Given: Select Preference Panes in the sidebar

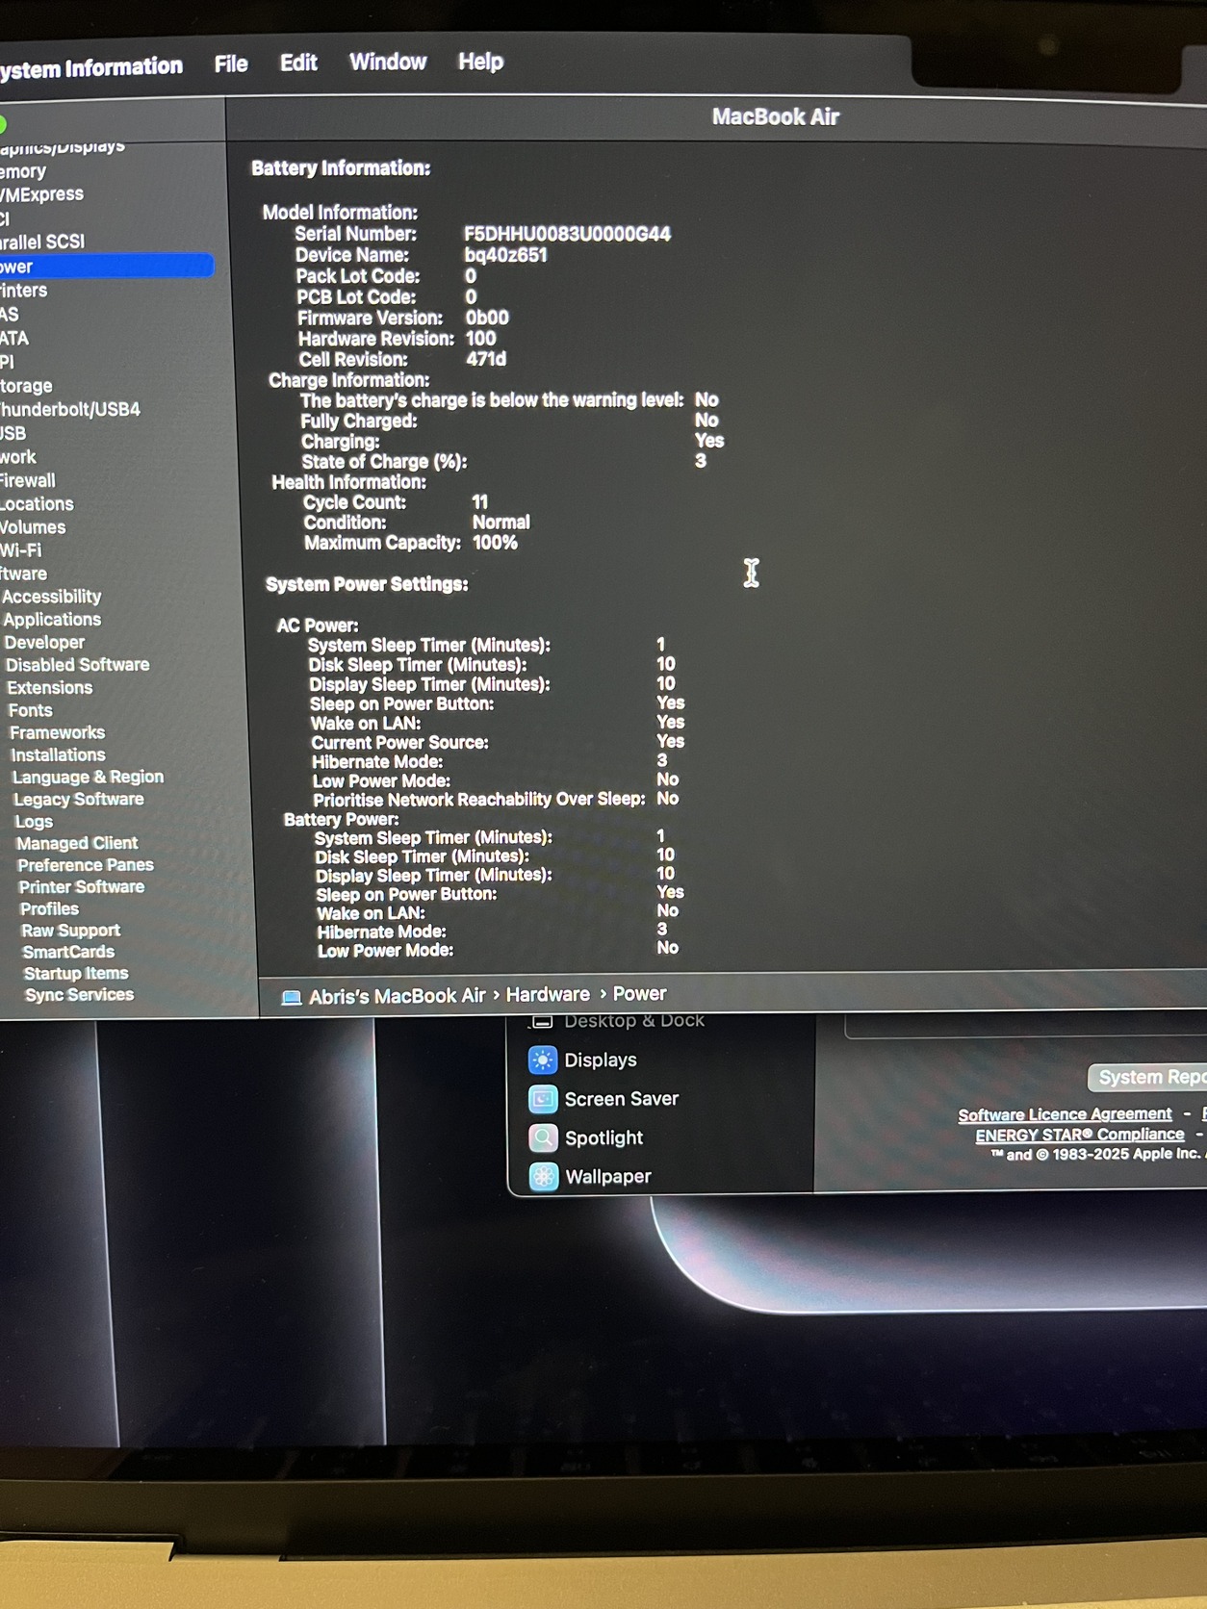Looking at the screenshot, I should tap(86, 865).
